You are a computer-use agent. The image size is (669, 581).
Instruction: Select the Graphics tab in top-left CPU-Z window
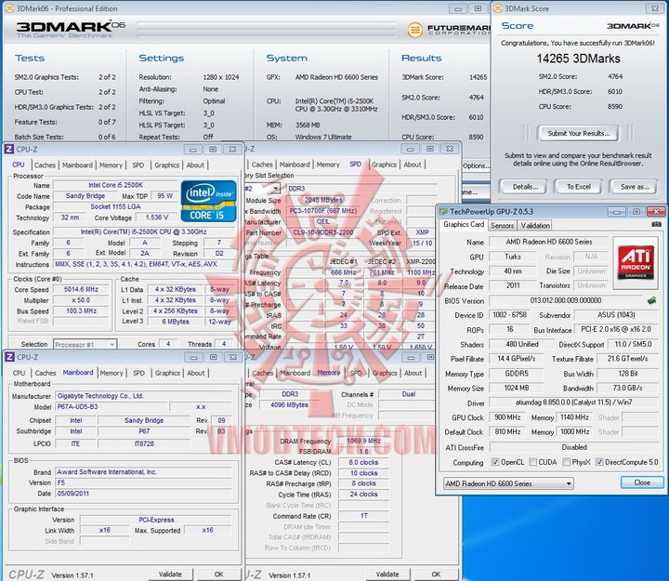[x=167, y=165]
